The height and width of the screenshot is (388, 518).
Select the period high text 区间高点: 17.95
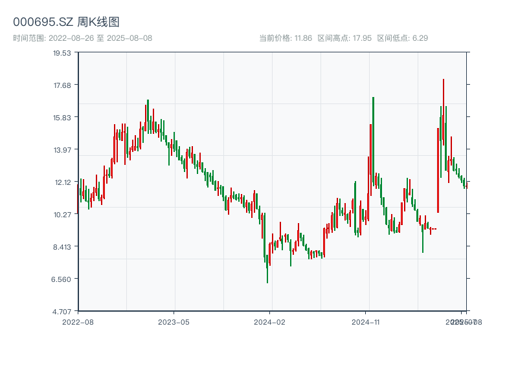pos(344,38)
